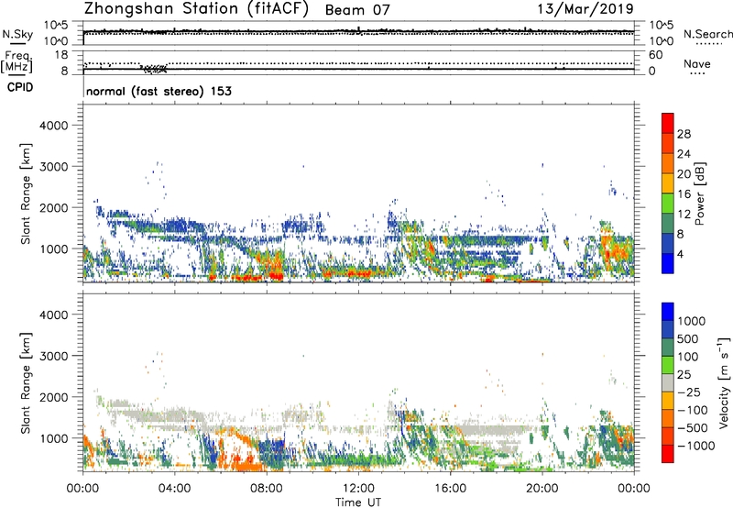The height and width of the screenshot is (508, 733).
Task: Click the frequency noise burst near 03:00
Action: coord(154,69)
